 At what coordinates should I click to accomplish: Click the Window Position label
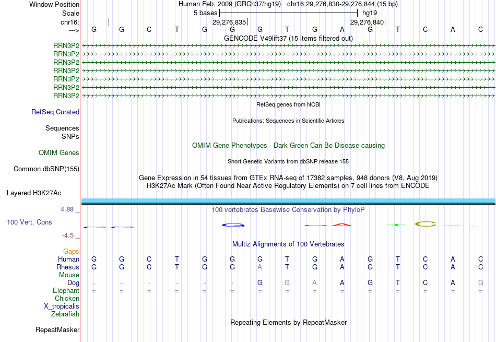(54, 4)
